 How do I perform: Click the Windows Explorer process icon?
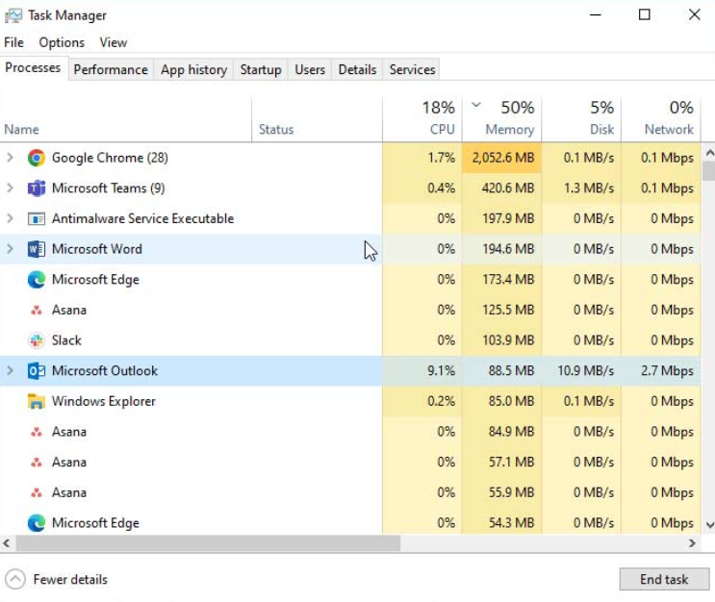[x=36, y=401]
